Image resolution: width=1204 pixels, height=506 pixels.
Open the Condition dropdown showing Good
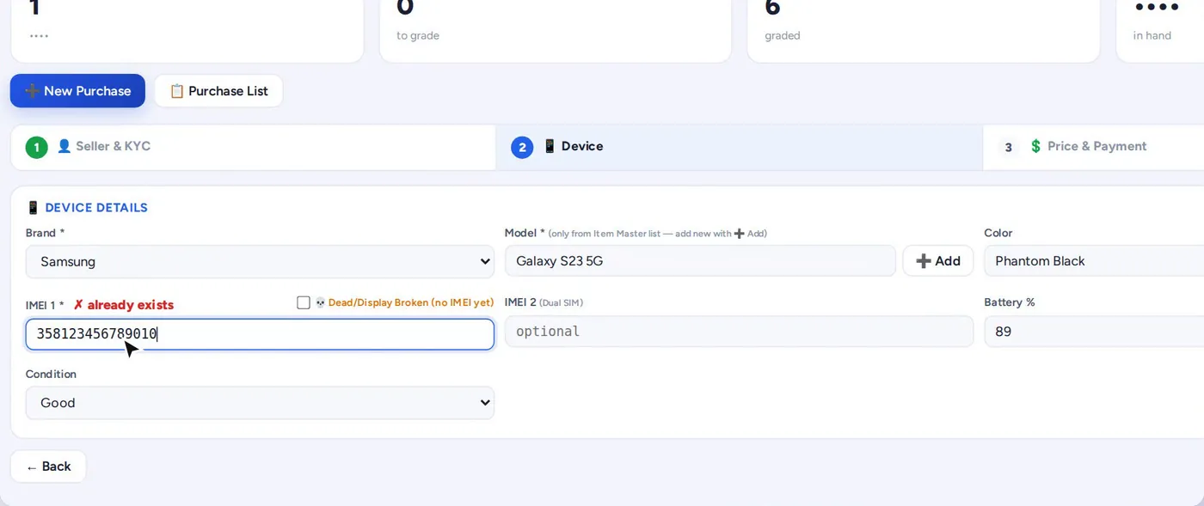[x=260, y=403]
